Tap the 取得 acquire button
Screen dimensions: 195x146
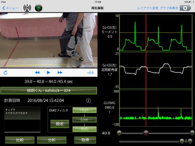(85, 140)
